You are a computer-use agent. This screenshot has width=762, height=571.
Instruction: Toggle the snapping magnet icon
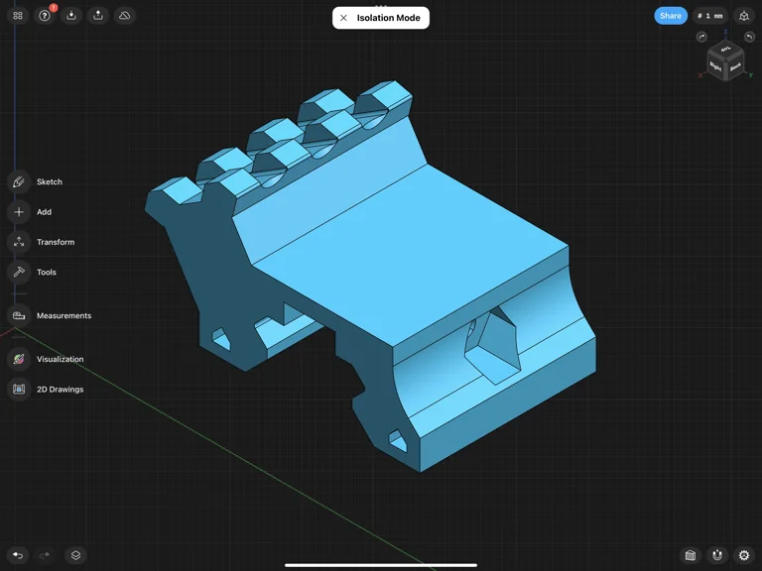717,555
